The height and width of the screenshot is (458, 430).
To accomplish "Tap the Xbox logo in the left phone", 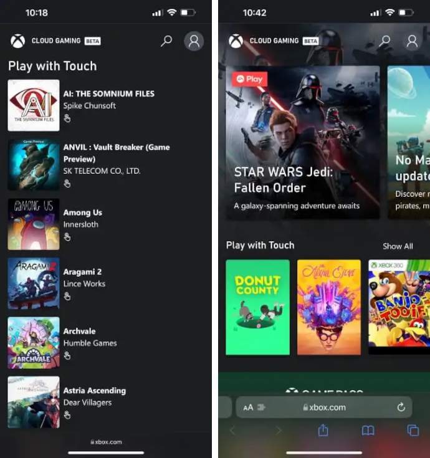I will pos(18,41).
